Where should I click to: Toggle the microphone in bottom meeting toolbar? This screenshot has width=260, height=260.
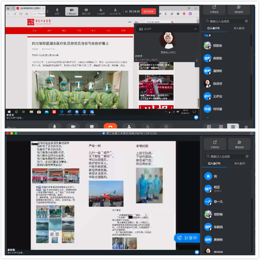click(54, 126)
